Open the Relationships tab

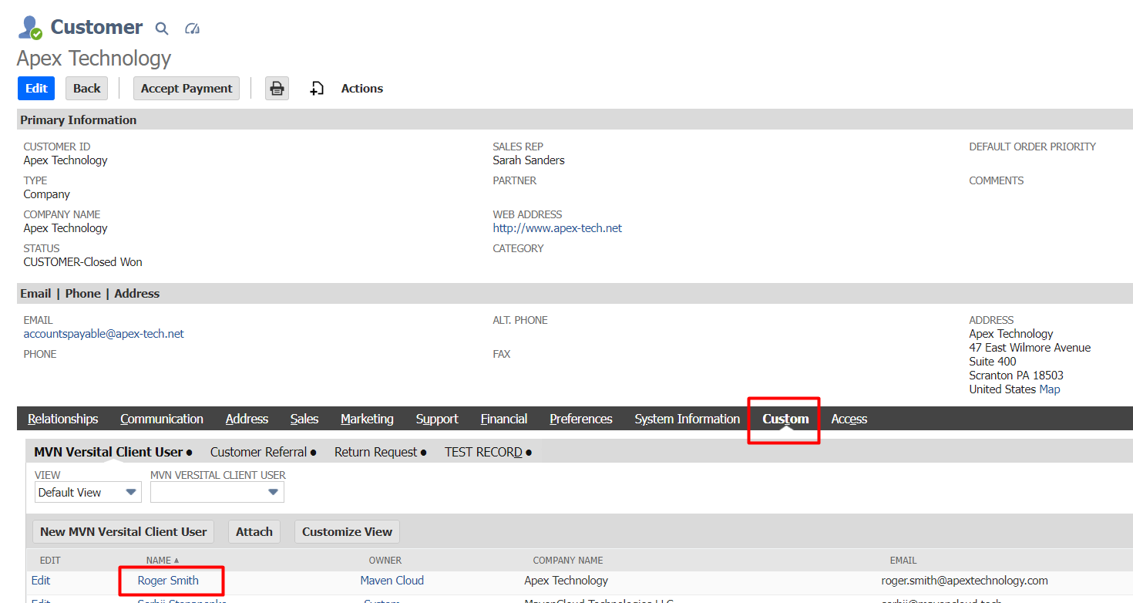[63, 419]
